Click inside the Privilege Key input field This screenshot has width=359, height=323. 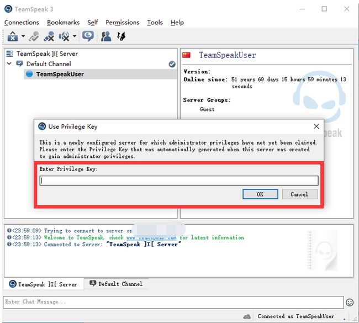coord(179,181)
